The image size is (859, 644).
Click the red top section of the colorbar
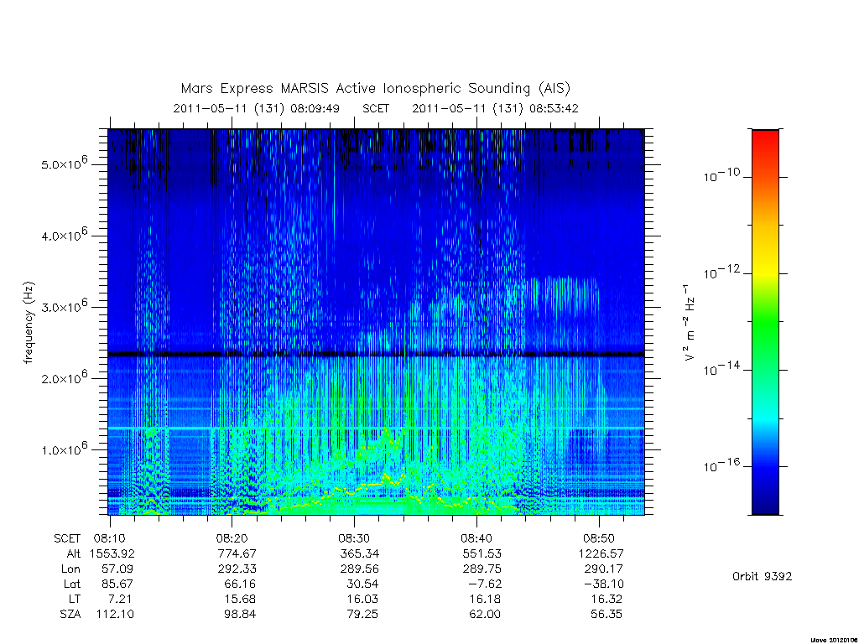[765, 143]
